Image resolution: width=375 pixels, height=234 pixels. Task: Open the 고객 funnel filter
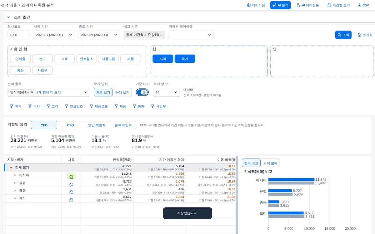point(52,106)
